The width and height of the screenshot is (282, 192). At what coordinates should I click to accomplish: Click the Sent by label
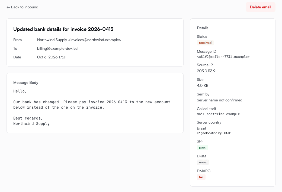pos(203,94)
